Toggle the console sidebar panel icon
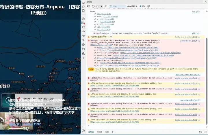208x135 pixels. pyautogui.click(x=89, y=6)
